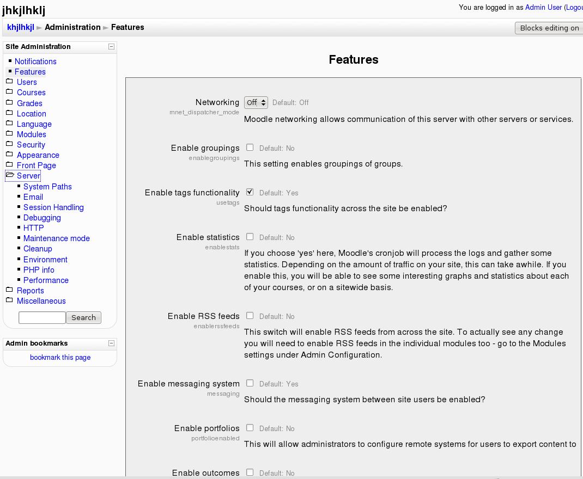Screen dimensions: 583x479
Task: Focus the admin search text field
Action: point(42,317)
